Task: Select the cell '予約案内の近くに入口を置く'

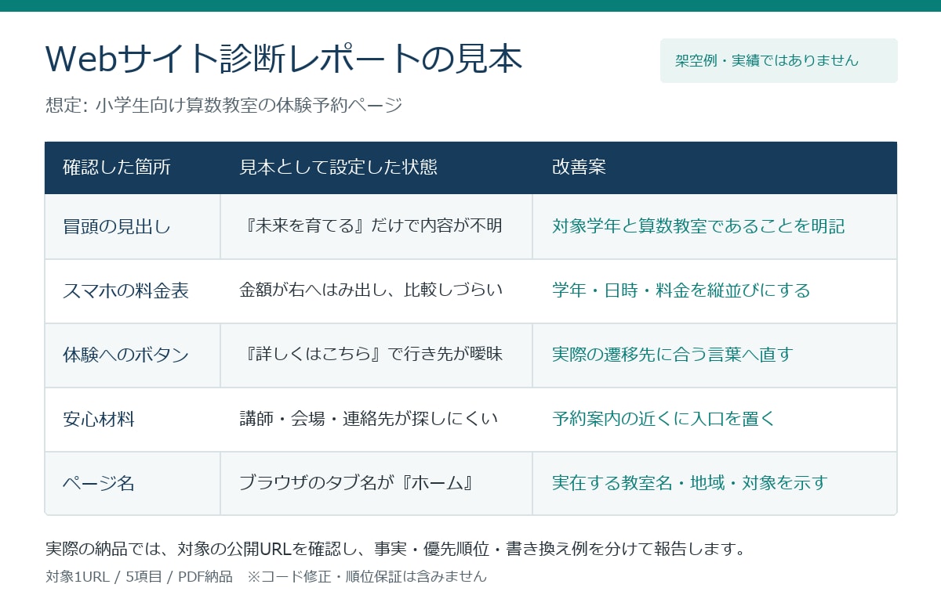Action: 714,420
